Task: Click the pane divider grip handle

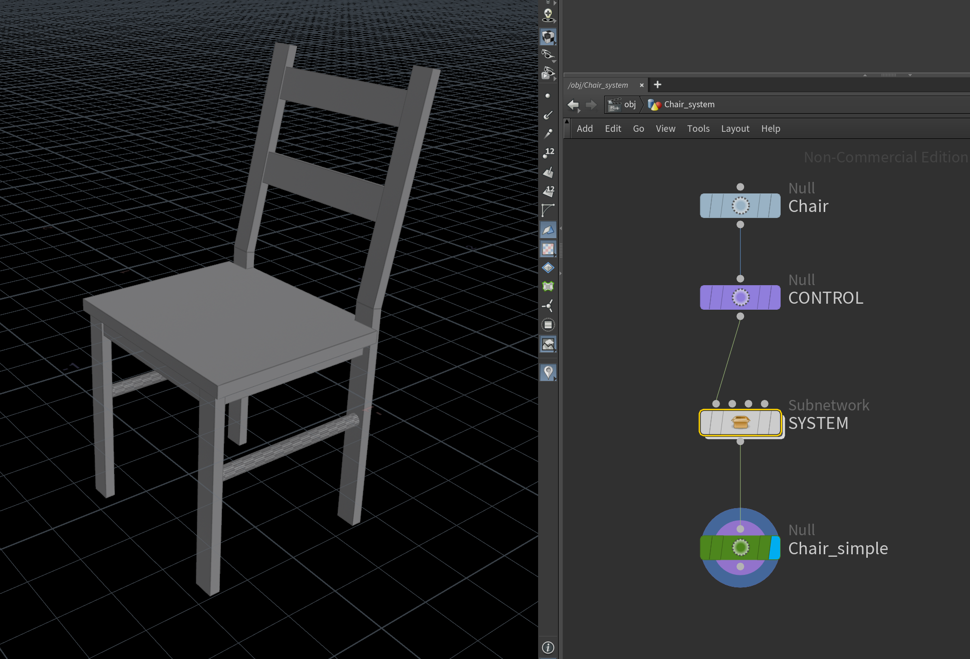Action: pos(888,75)
